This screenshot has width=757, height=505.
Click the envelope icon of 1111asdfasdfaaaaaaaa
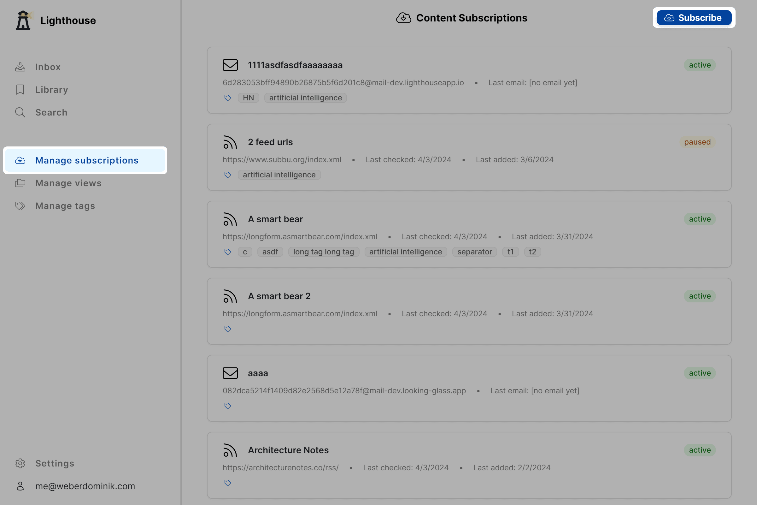230,65
